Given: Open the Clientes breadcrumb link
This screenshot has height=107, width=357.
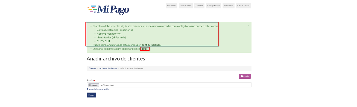Looking at the screenshot, I should coord(92,68).
